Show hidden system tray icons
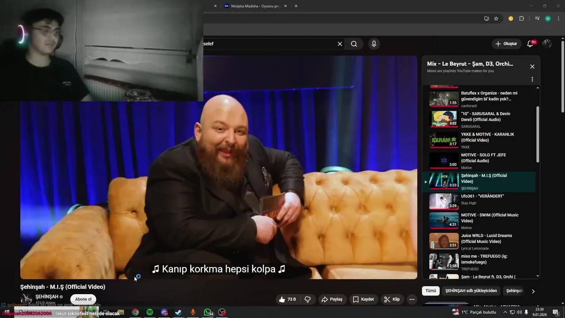 click(x=505, y=312)
